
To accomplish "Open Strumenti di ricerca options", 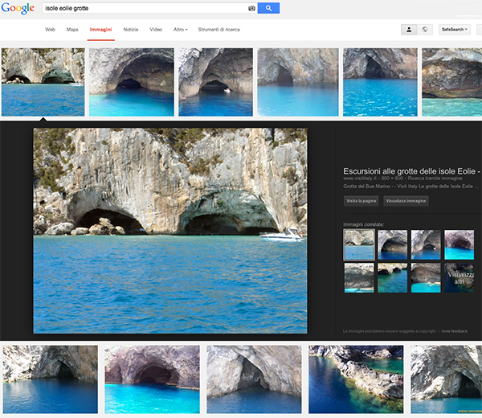I will click(219, 30).
